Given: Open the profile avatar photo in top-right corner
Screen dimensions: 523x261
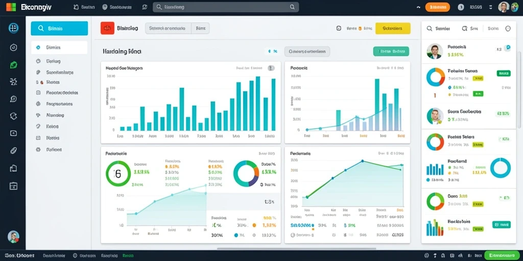Looking at the screenshot, I should 503,7.
